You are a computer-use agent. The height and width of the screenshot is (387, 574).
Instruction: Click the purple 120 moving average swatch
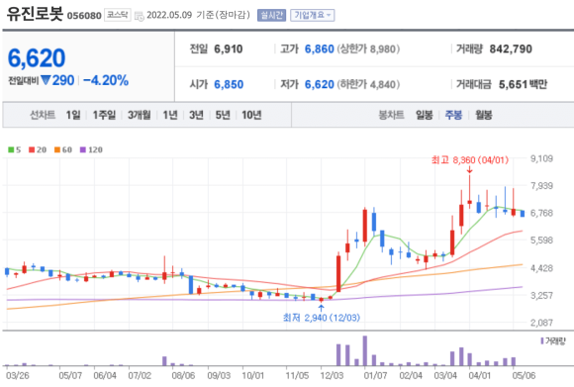(83, 149)
